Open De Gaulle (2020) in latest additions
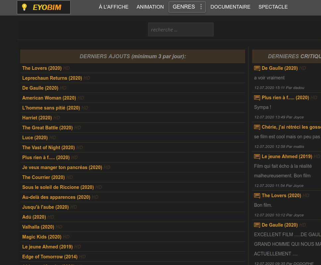Viewport: 321px width, 265px height. 40,88
